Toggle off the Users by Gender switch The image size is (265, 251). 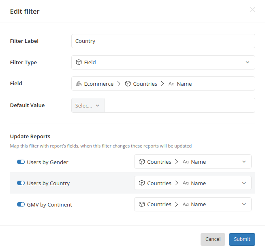[x=21, y=162]
